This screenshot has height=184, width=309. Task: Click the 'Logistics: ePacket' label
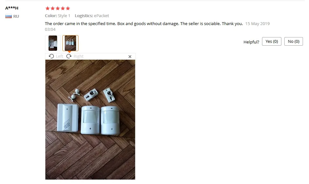92,16
